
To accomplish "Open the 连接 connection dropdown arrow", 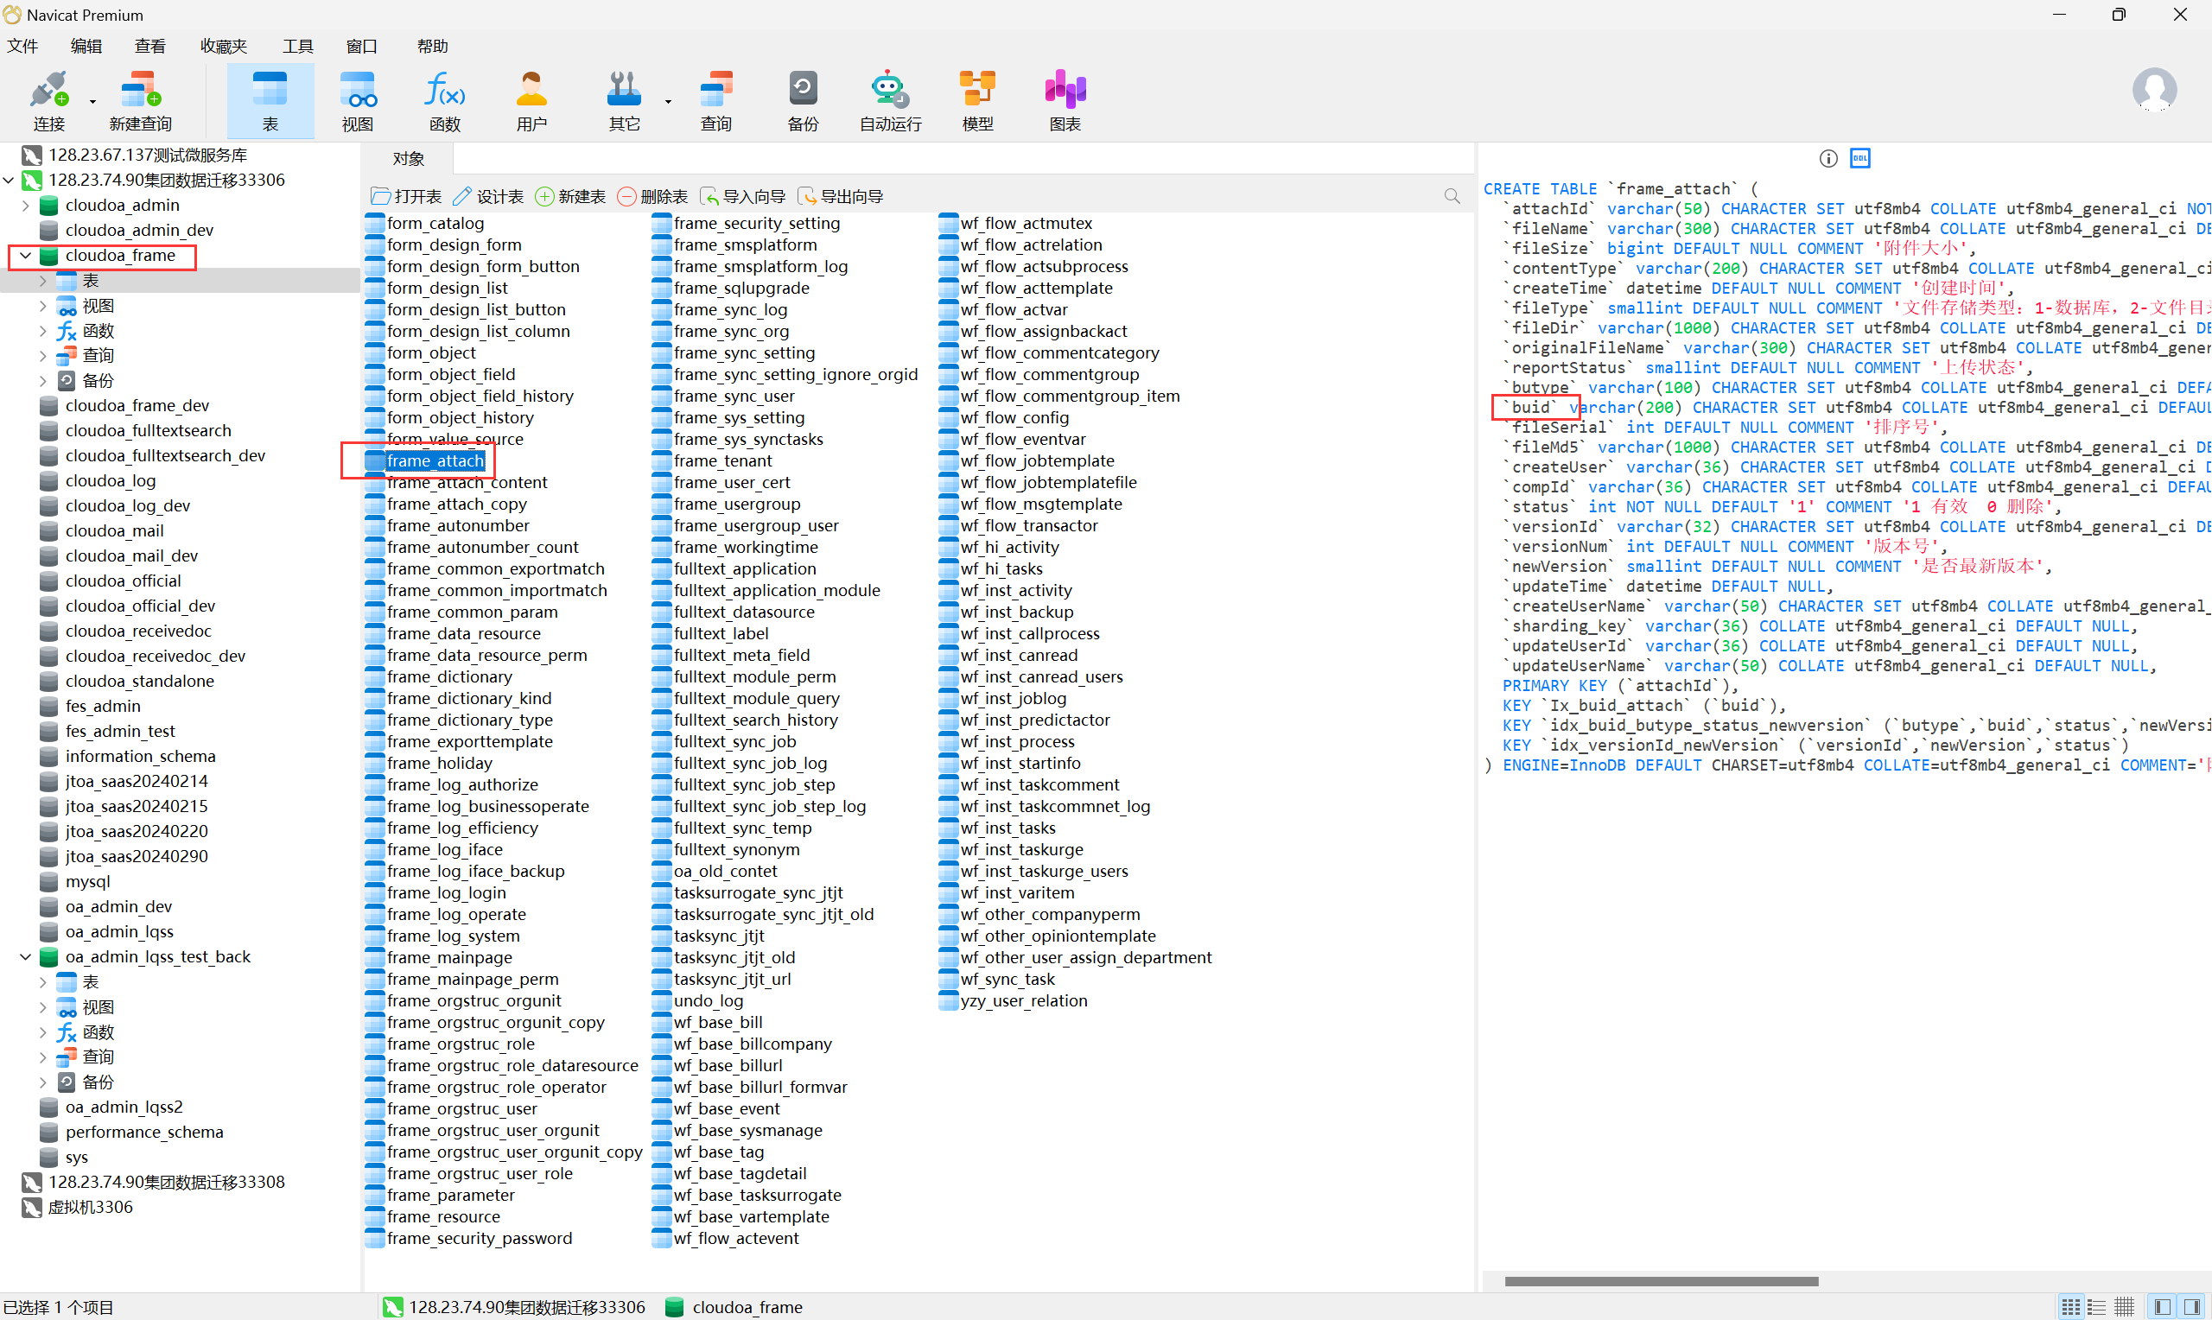I will (92, 102).
